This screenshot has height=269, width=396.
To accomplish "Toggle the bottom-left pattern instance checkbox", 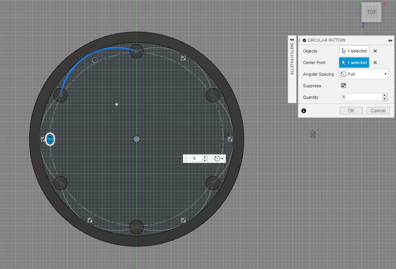I will click(x=90, y=220).
